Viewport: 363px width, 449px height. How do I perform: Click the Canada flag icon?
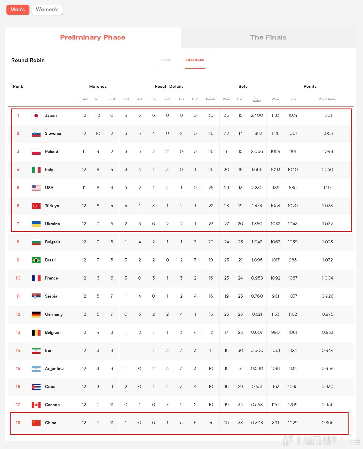pyautogui.click(x=36, y=405)
